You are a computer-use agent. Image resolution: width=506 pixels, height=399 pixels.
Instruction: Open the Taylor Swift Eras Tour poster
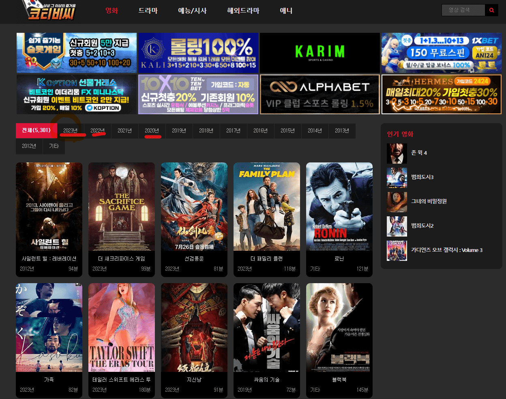point(122,327)
